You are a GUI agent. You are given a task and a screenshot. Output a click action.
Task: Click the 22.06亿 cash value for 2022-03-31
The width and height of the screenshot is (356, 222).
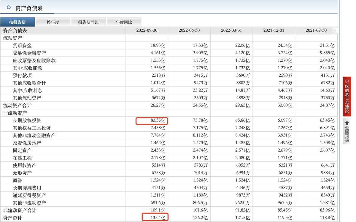[243, 46]
